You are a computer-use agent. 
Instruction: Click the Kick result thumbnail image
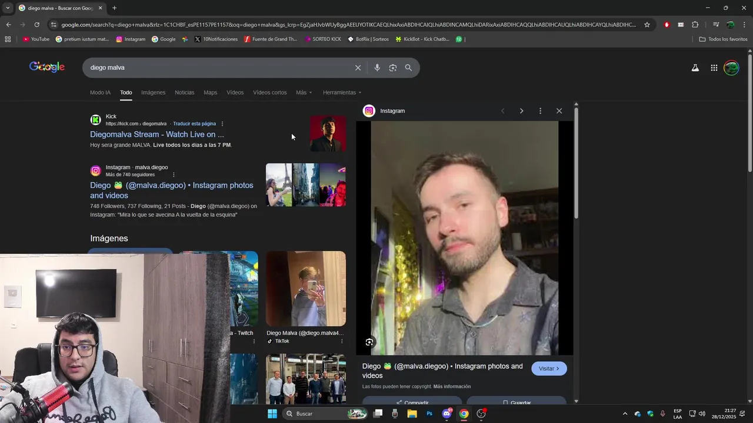(x=328, y=134)
